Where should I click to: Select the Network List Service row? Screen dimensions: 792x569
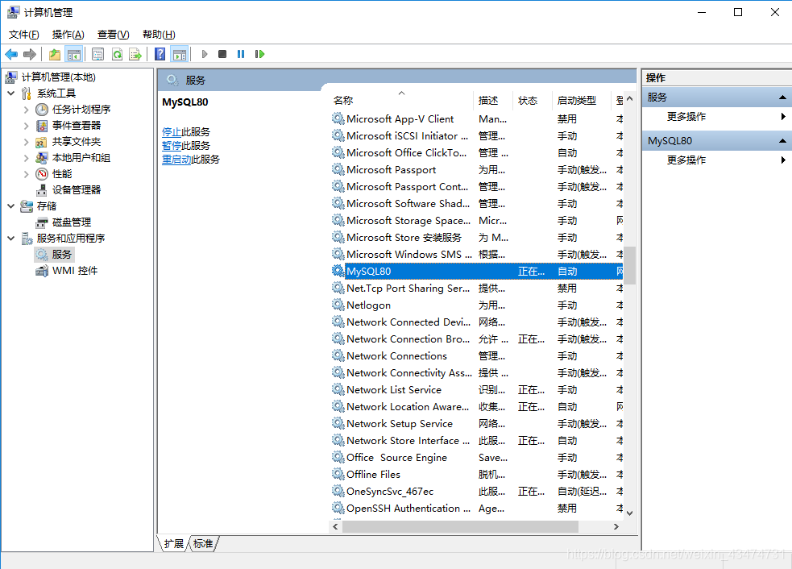point(477,389)
